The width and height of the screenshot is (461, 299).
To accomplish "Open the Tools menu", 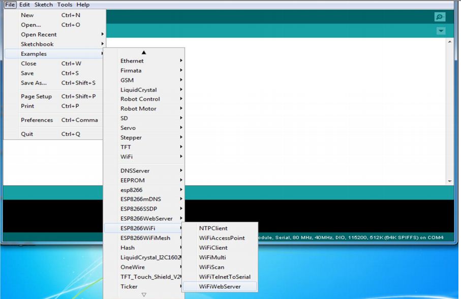I will (64, 5).
